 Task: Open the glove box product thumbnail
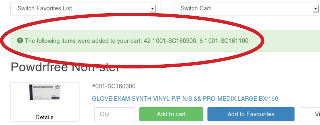click(45, 92)
